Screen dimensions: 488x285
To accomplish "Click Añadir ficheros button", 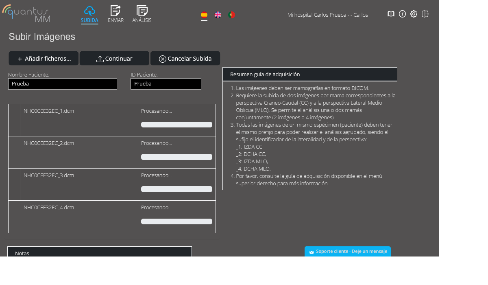I will coord(44,59).
